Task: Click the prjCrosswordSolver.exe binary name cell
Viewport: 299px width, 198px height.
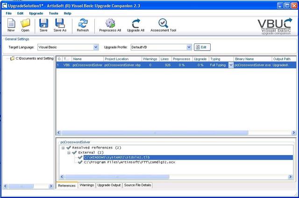Action: point(253,65)
